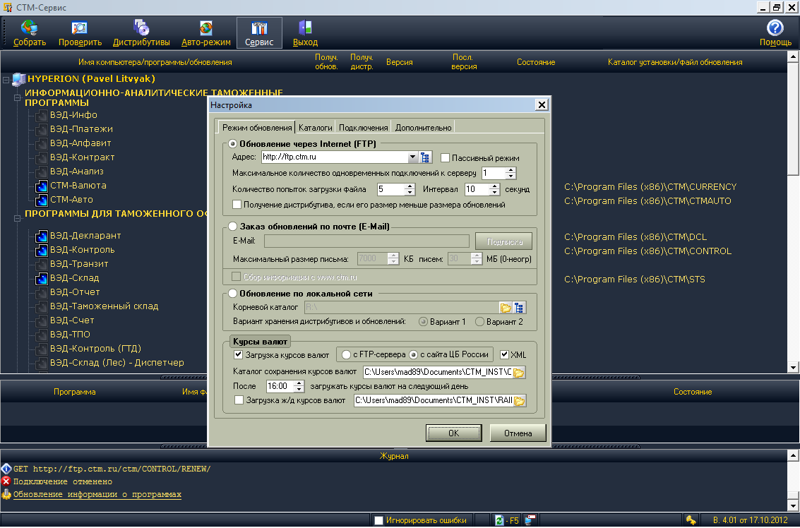Toggle Получение дистрибутива checkbox
The width and height of the screenshot is (800, 528).
click(x=237, y=205)
